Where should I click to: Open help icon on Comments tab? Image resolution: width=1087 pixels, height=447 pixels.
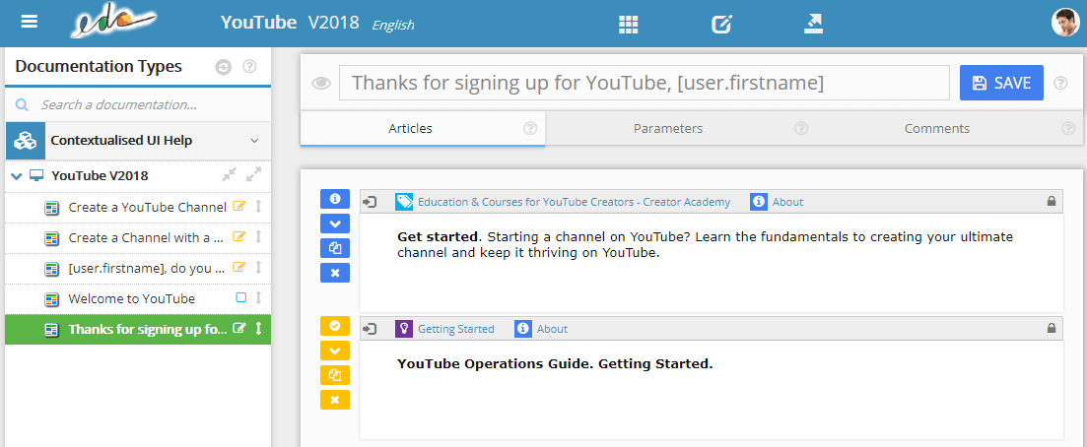pos(1068,128)
